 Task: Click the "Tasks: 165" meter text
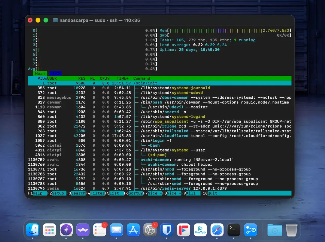point(208,40)
